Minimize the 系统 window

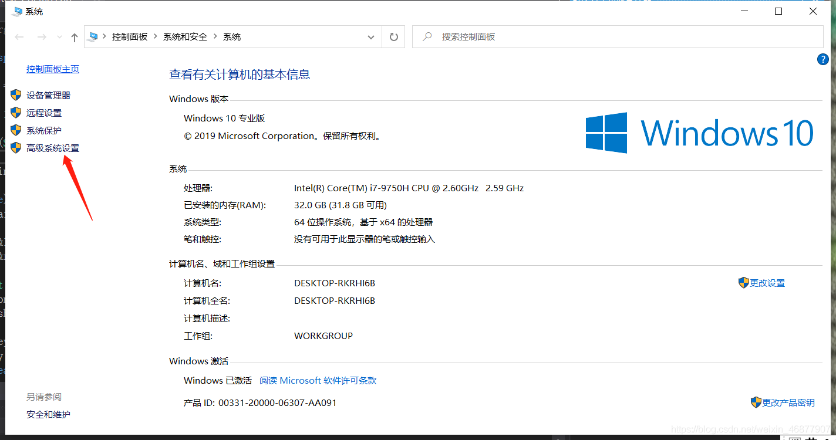tap(744, 11)
